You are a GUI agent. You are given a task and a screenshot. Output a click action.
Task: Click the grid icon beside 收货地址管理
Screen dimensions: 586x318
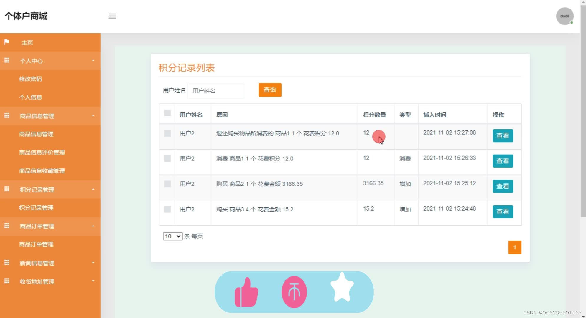pos(7,281)
